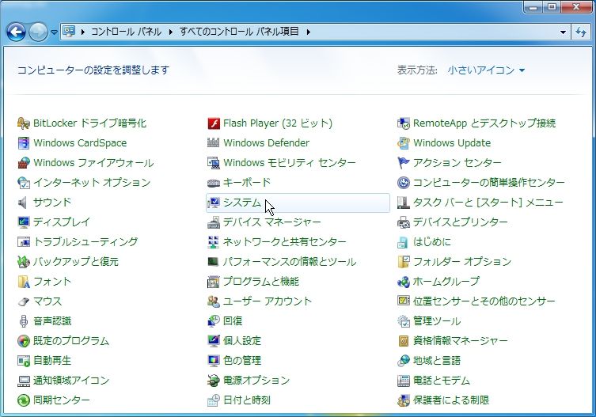Click the 日付と時刻 icon

[214, 400]
